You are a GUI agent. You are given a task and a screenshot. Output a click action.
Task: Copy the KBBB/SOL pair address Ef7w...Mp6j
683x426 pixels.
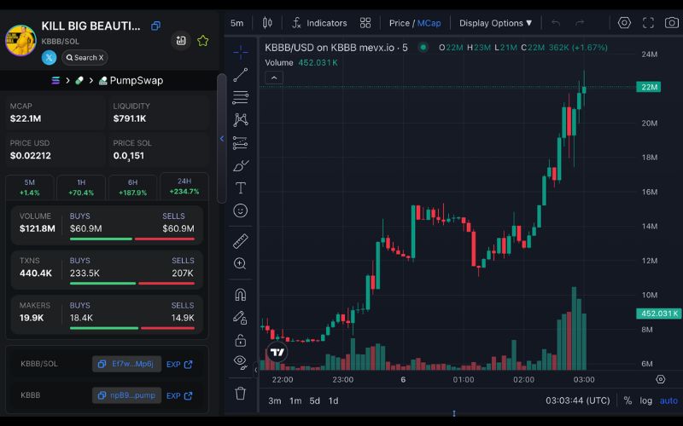(126, 364)
